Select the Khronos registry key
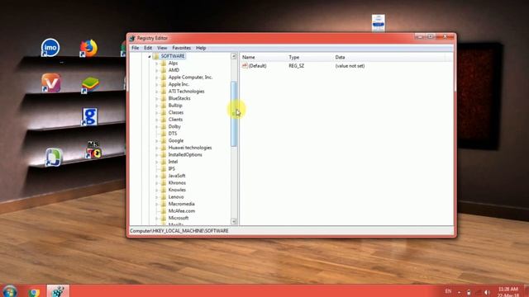The image size is (529, 297). click(x=177, y=183)
